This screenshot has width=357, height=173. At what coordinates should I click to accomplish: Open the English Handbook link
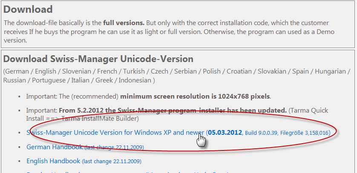(53, 161)
